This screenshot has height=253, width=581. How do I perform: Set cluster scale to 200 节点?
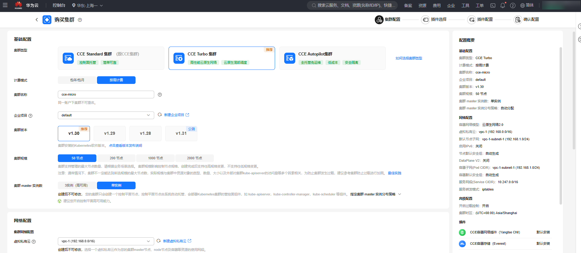point(116,158)
